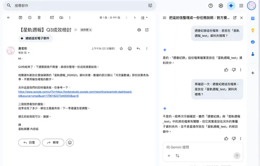Open the Google account avatar
The height and width of the screenshot is (166, 260).
(251, 6)
